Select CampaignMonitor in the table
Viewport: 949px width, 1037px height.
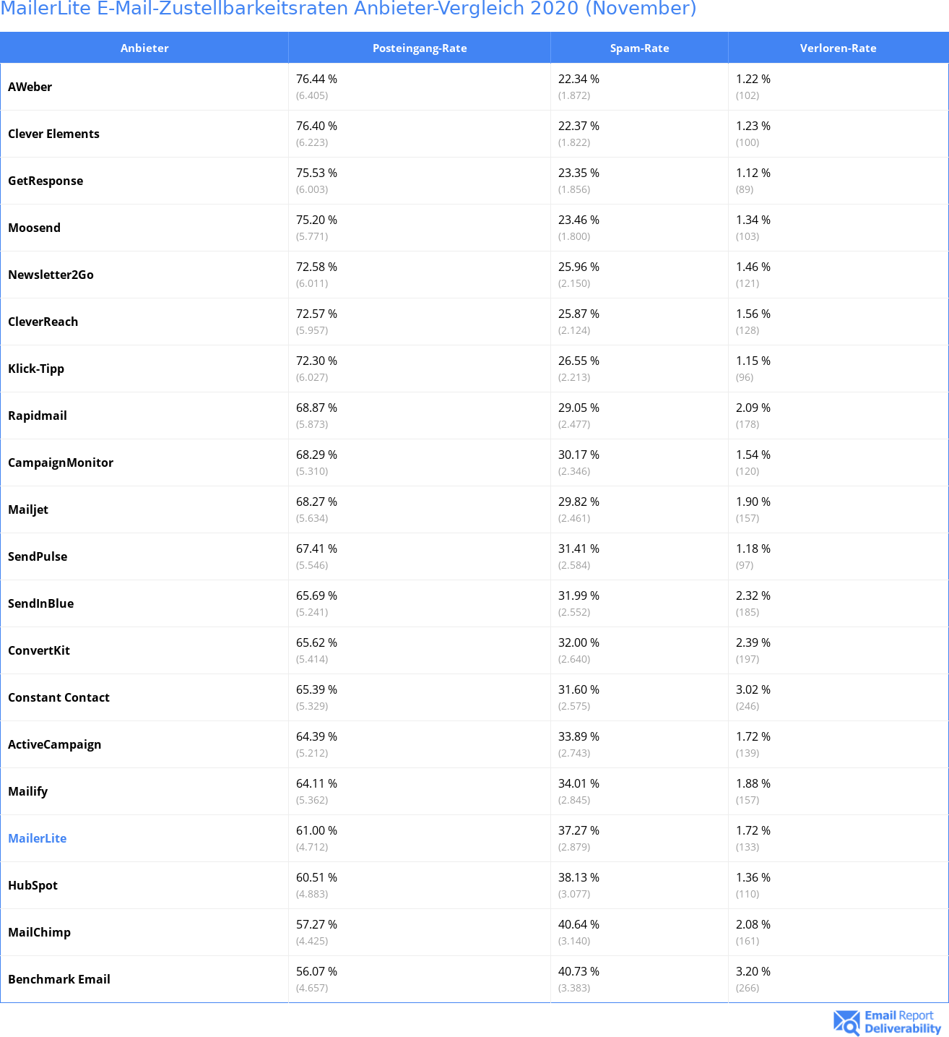61,462
